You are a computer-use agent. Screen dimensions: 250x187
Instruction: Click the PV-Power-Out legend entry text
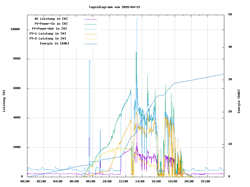49,29
